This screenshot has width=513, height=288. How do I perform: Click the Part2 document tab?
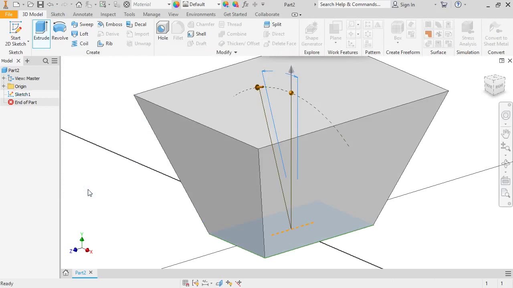(x=81, y=273)
